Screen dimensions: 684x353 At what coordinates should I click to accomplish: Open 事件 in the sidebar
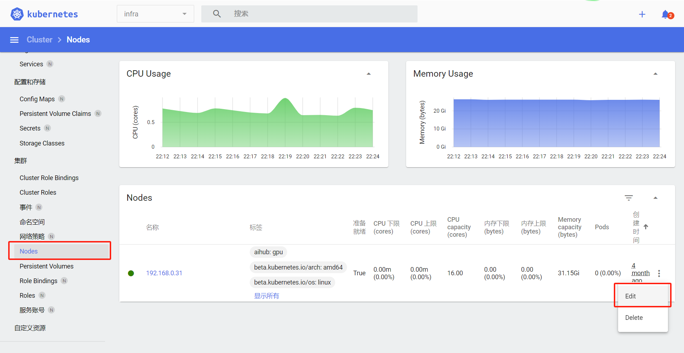(26, 207)
